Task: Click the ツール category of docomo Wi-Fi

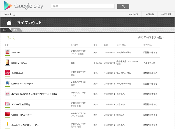Action: pyautogui.click(x=73, y=95)
